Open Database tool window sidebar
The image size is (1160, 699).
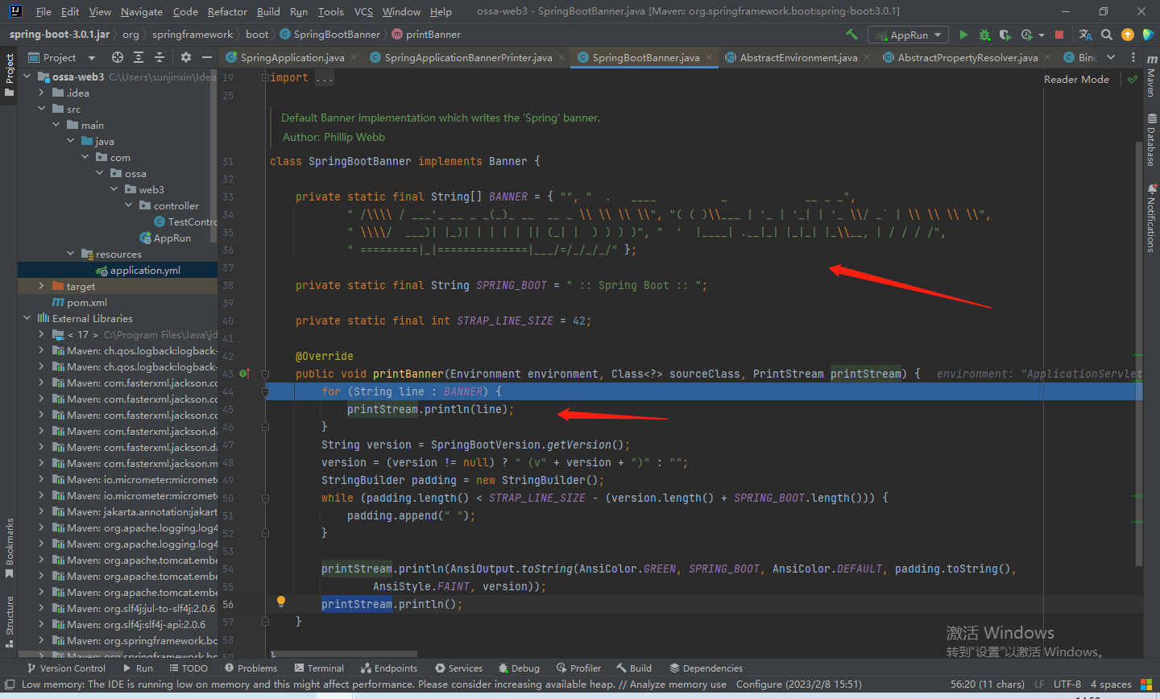[1151, 140]
